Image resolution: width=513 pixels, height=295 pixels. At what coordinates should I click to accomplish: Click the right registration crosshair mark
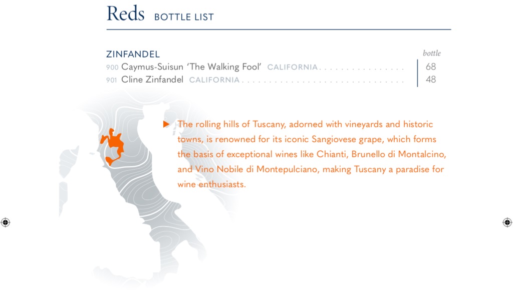point(507,222)
